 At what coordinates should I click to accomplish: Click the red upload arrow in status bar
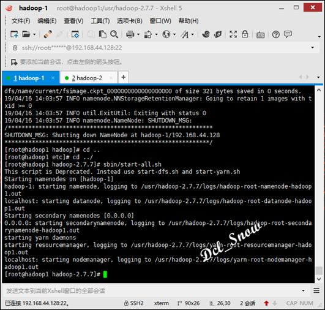[266, 303]
